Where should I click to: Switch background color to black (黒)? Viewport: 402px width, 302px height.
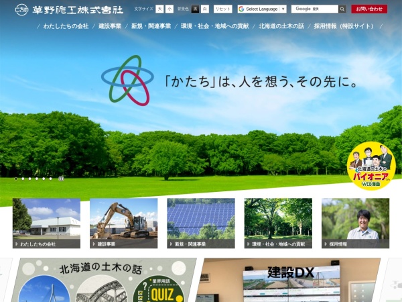pos(195,9)
